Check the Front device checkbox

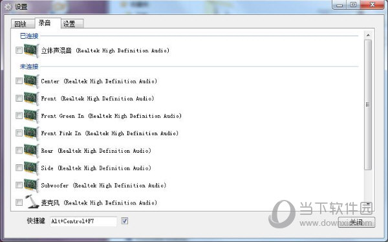[19, 98]
